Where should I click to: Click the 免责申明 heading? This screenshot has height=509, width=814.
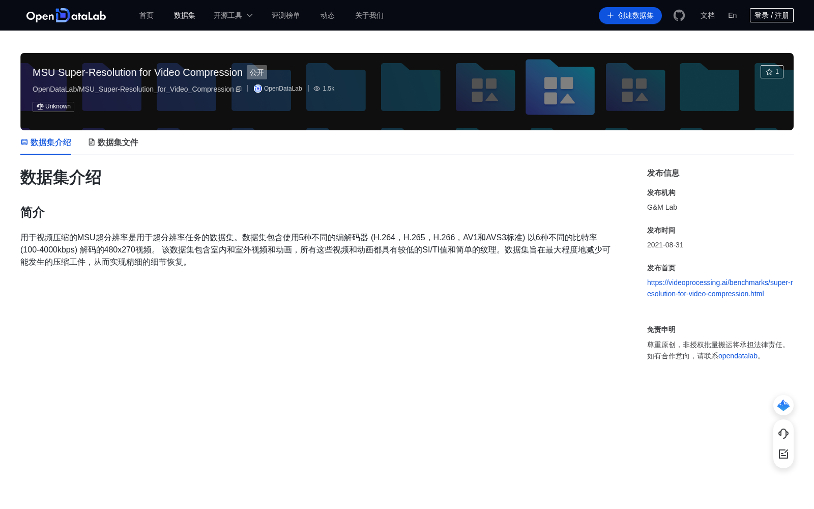[661, 329]
